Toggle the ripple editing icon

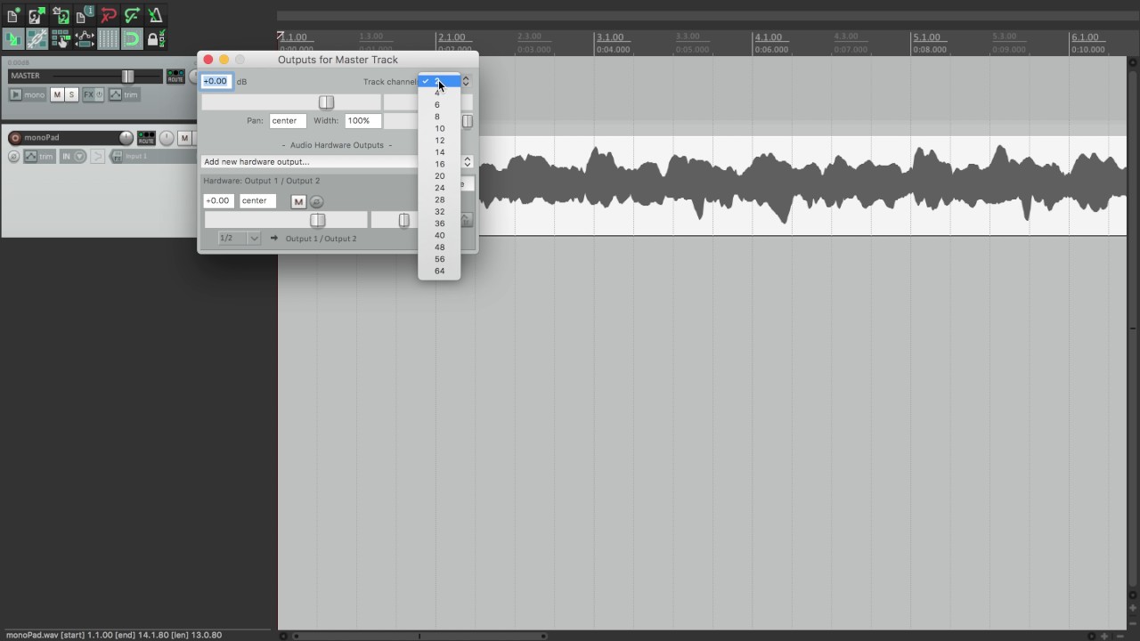pos(61,39)
